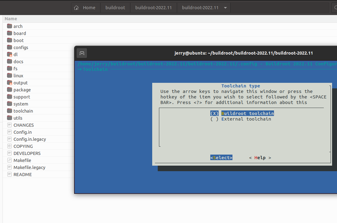Select the fs folder icon
This screenshot has width=337, height=223.
point(10,69)
